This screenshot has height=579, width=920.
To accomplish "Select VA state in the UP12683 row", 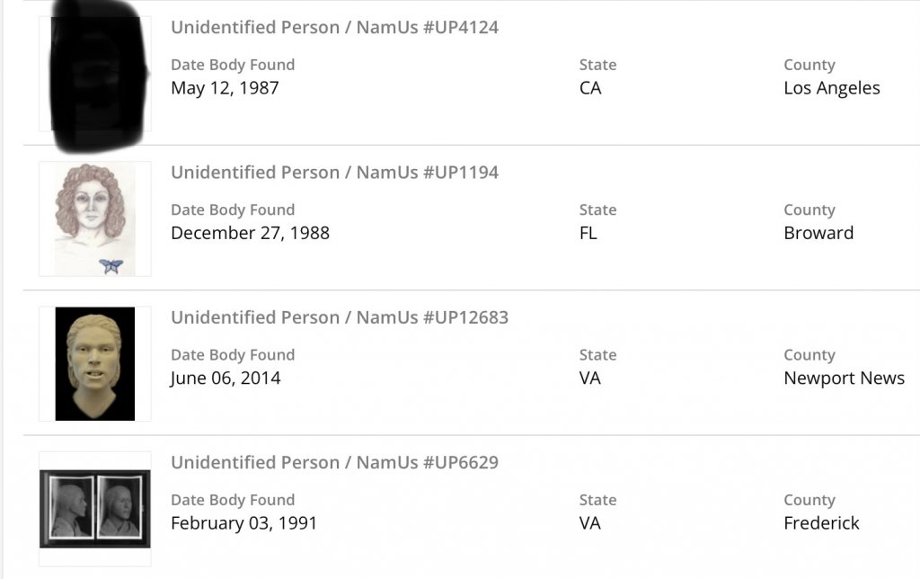I will pos(590,379).
